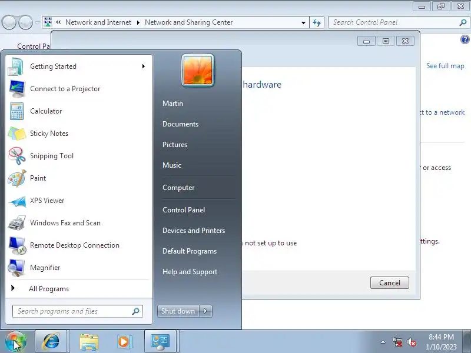This screenshot has width=471, height=353.
Task: Click the muted volume tray icon
Action: click(412, 342)
